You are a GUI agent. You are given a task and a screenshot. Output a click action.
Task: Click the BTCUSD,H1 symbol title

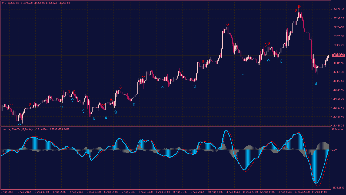coord(12,3)
